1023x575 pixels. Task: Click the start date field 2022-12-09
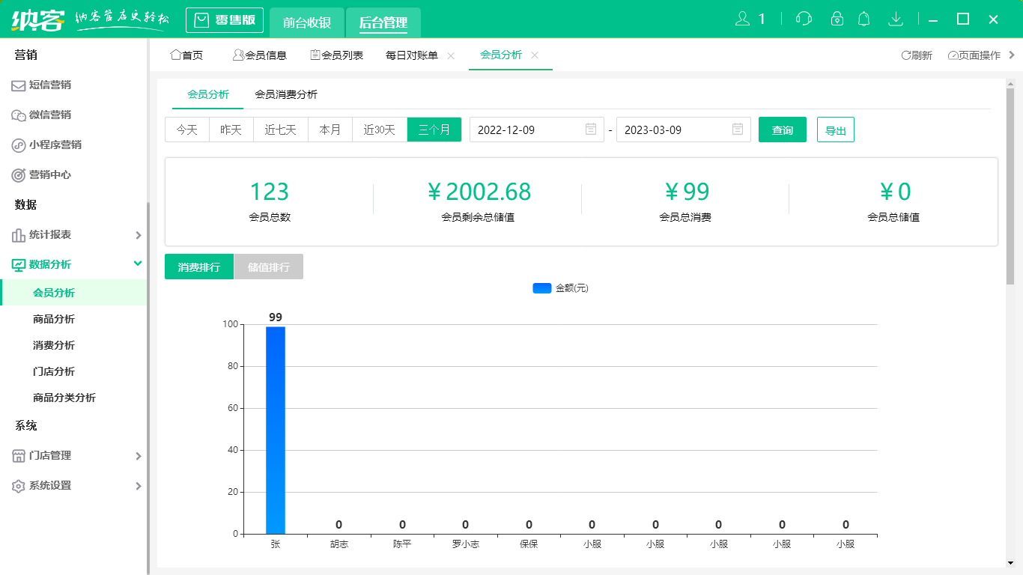point(537,130)
